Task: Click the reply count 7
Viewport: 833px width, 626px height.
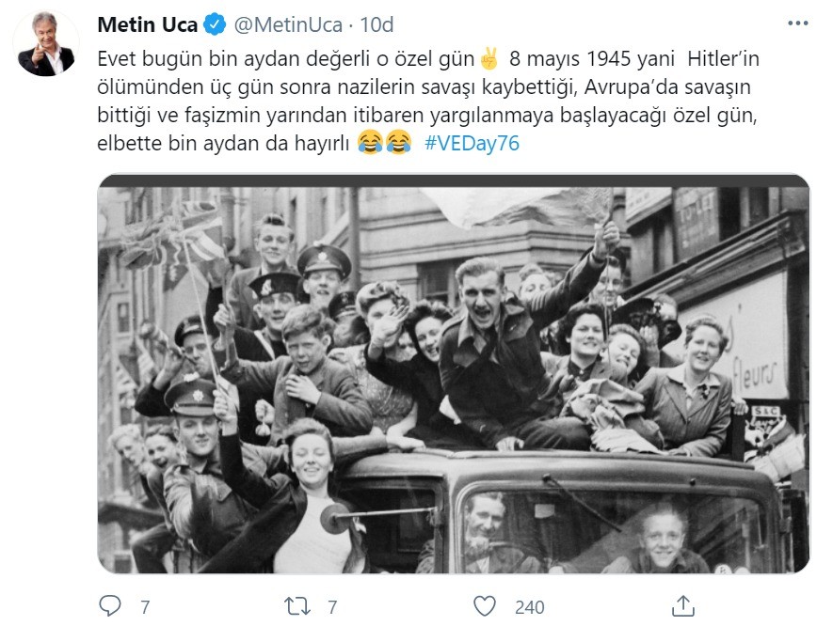Action: (145, 607)
